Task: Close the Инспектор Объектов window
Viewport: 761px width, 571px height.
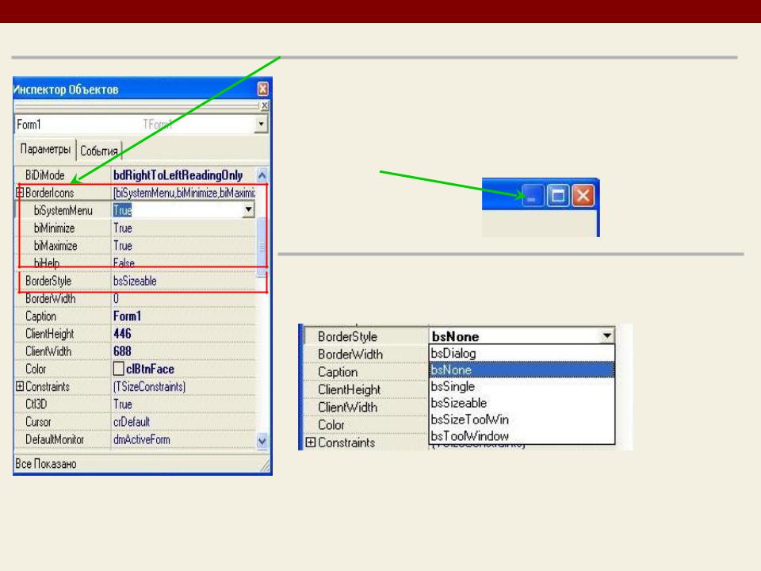Action: tap(262, 89)
